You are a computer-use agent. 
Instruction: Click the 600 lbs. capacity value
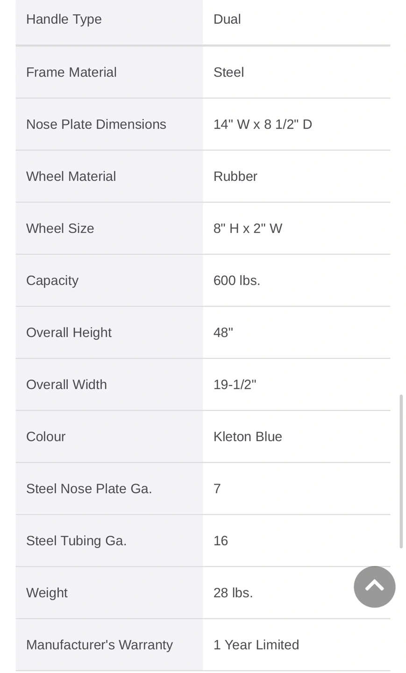point(237,280)
